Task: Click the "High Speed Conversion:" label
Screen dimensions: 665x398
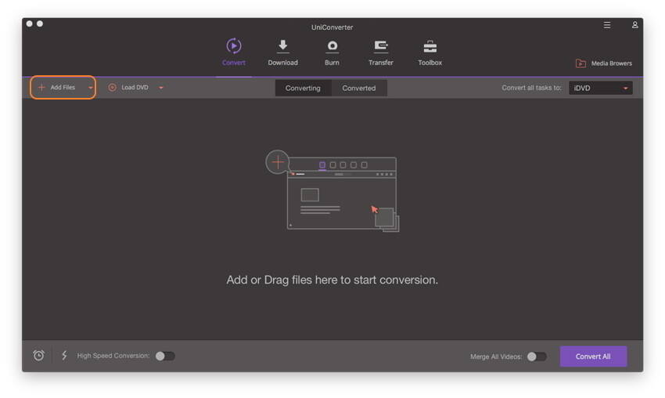Action: (x=113, y=356)
